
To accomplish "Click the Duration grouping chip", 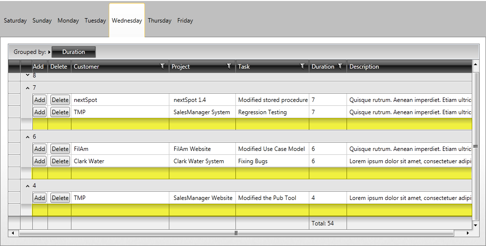I will coord(73,52).
